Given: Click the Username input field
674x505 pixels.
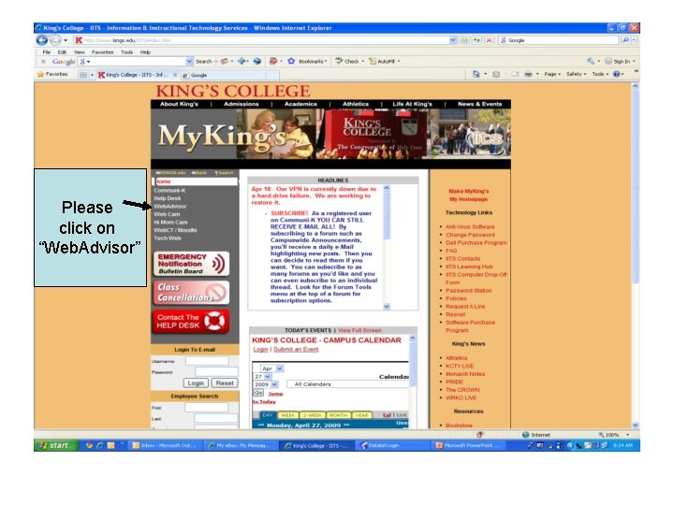Looking at the screenshot, I should tap(207, 361).
